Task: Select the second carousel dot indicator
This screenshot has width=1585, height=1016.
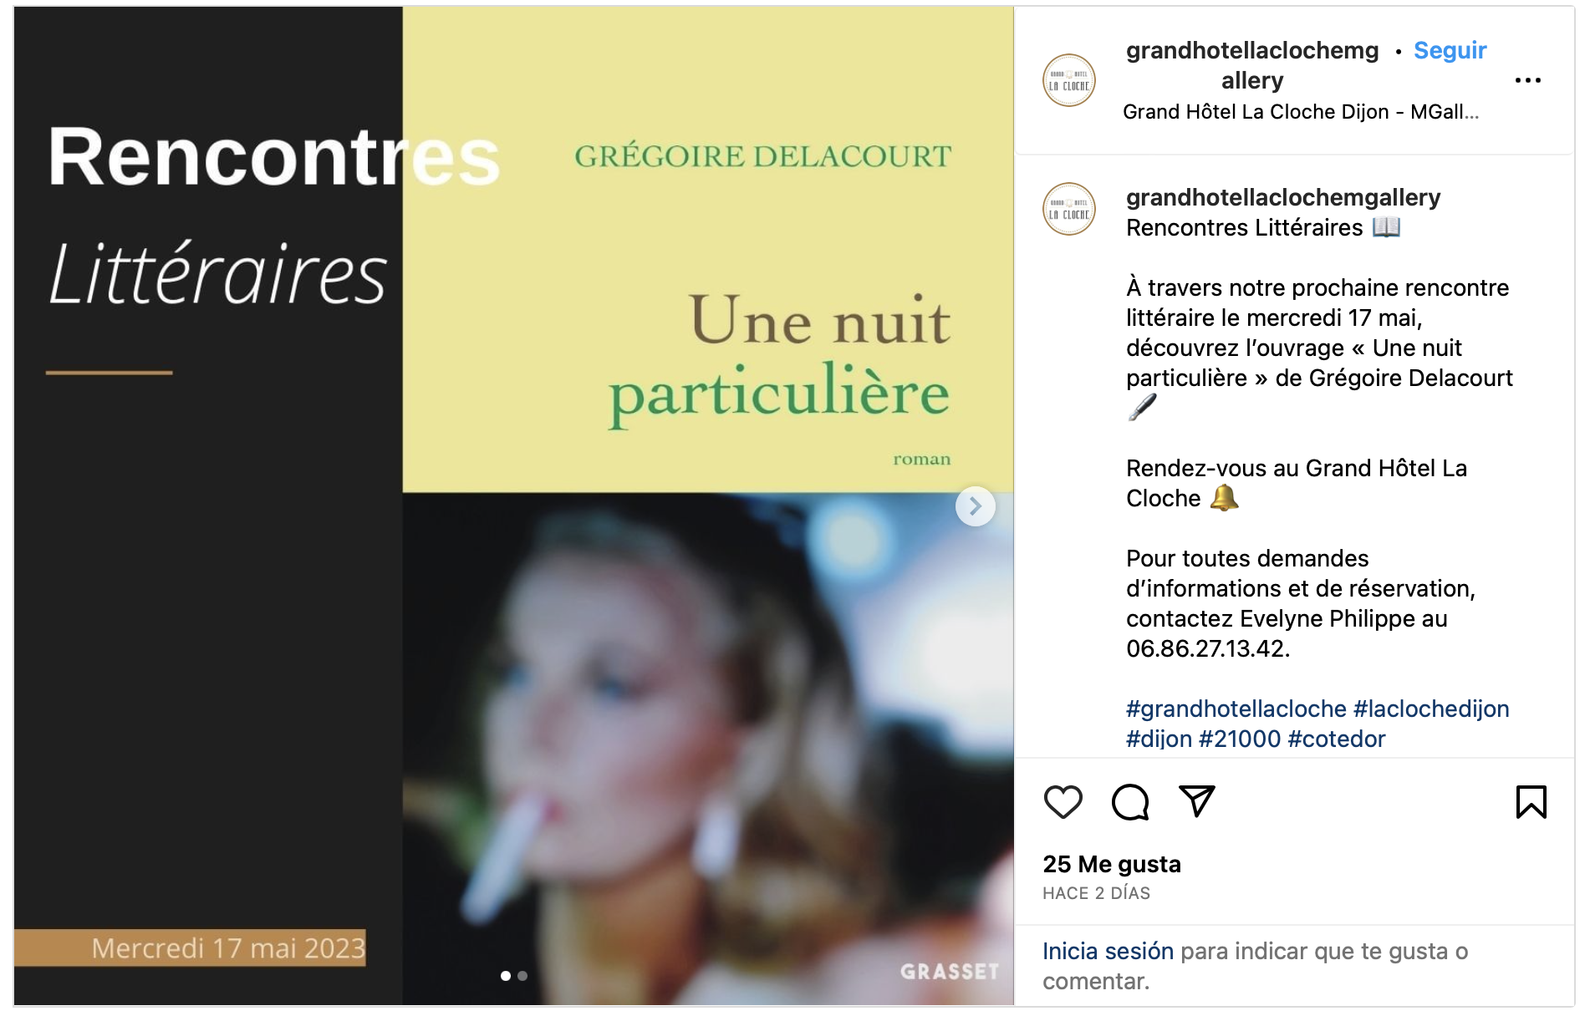Action: point(522,976)
